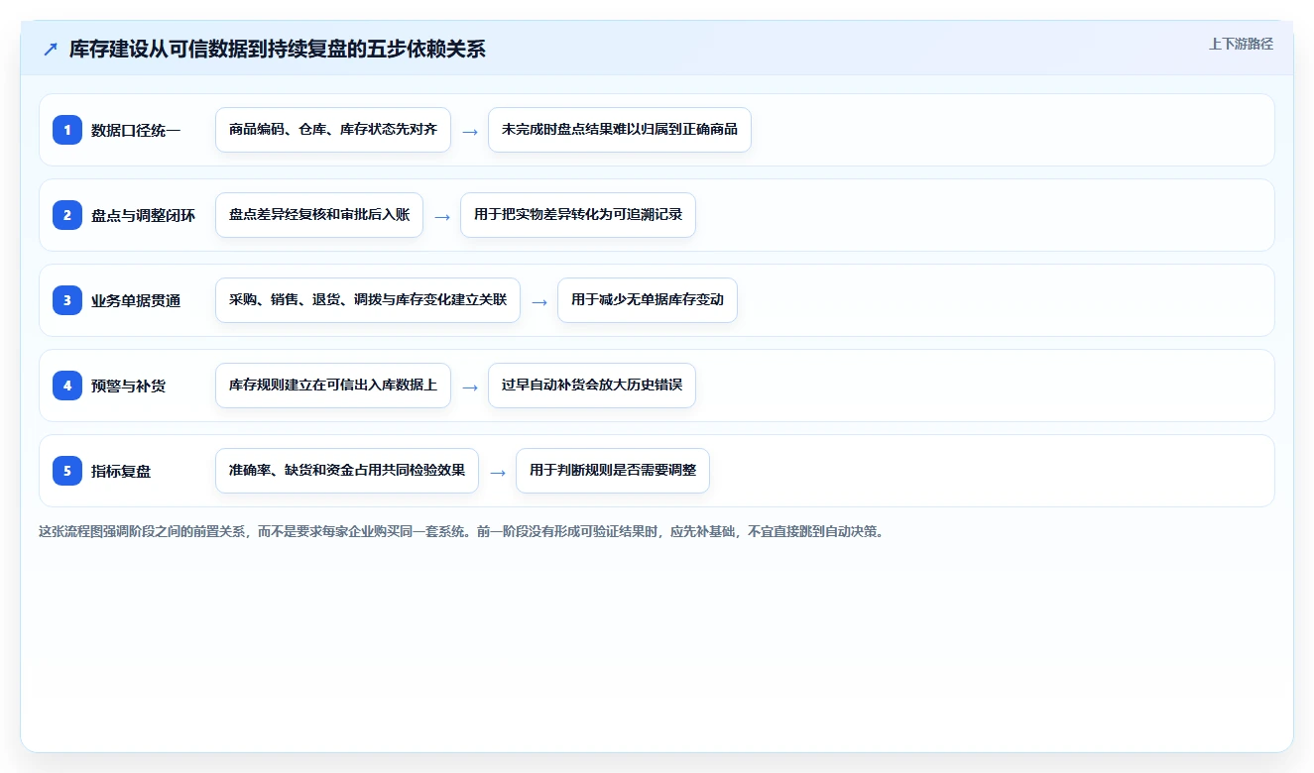1314x773 pixels.
Task: Click the box 准确率、缺货和资金占用共同检验效果
Action: tap(347, 471)
